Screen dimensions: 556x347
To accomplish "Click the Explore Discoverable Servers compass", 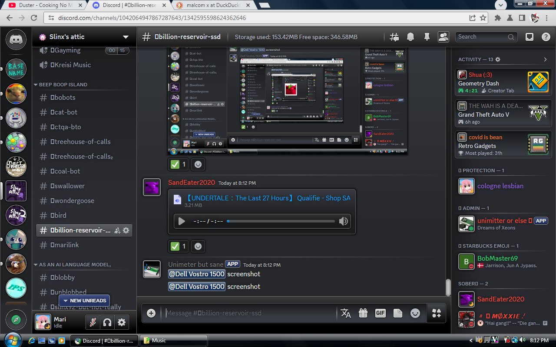I will [16, 320].
